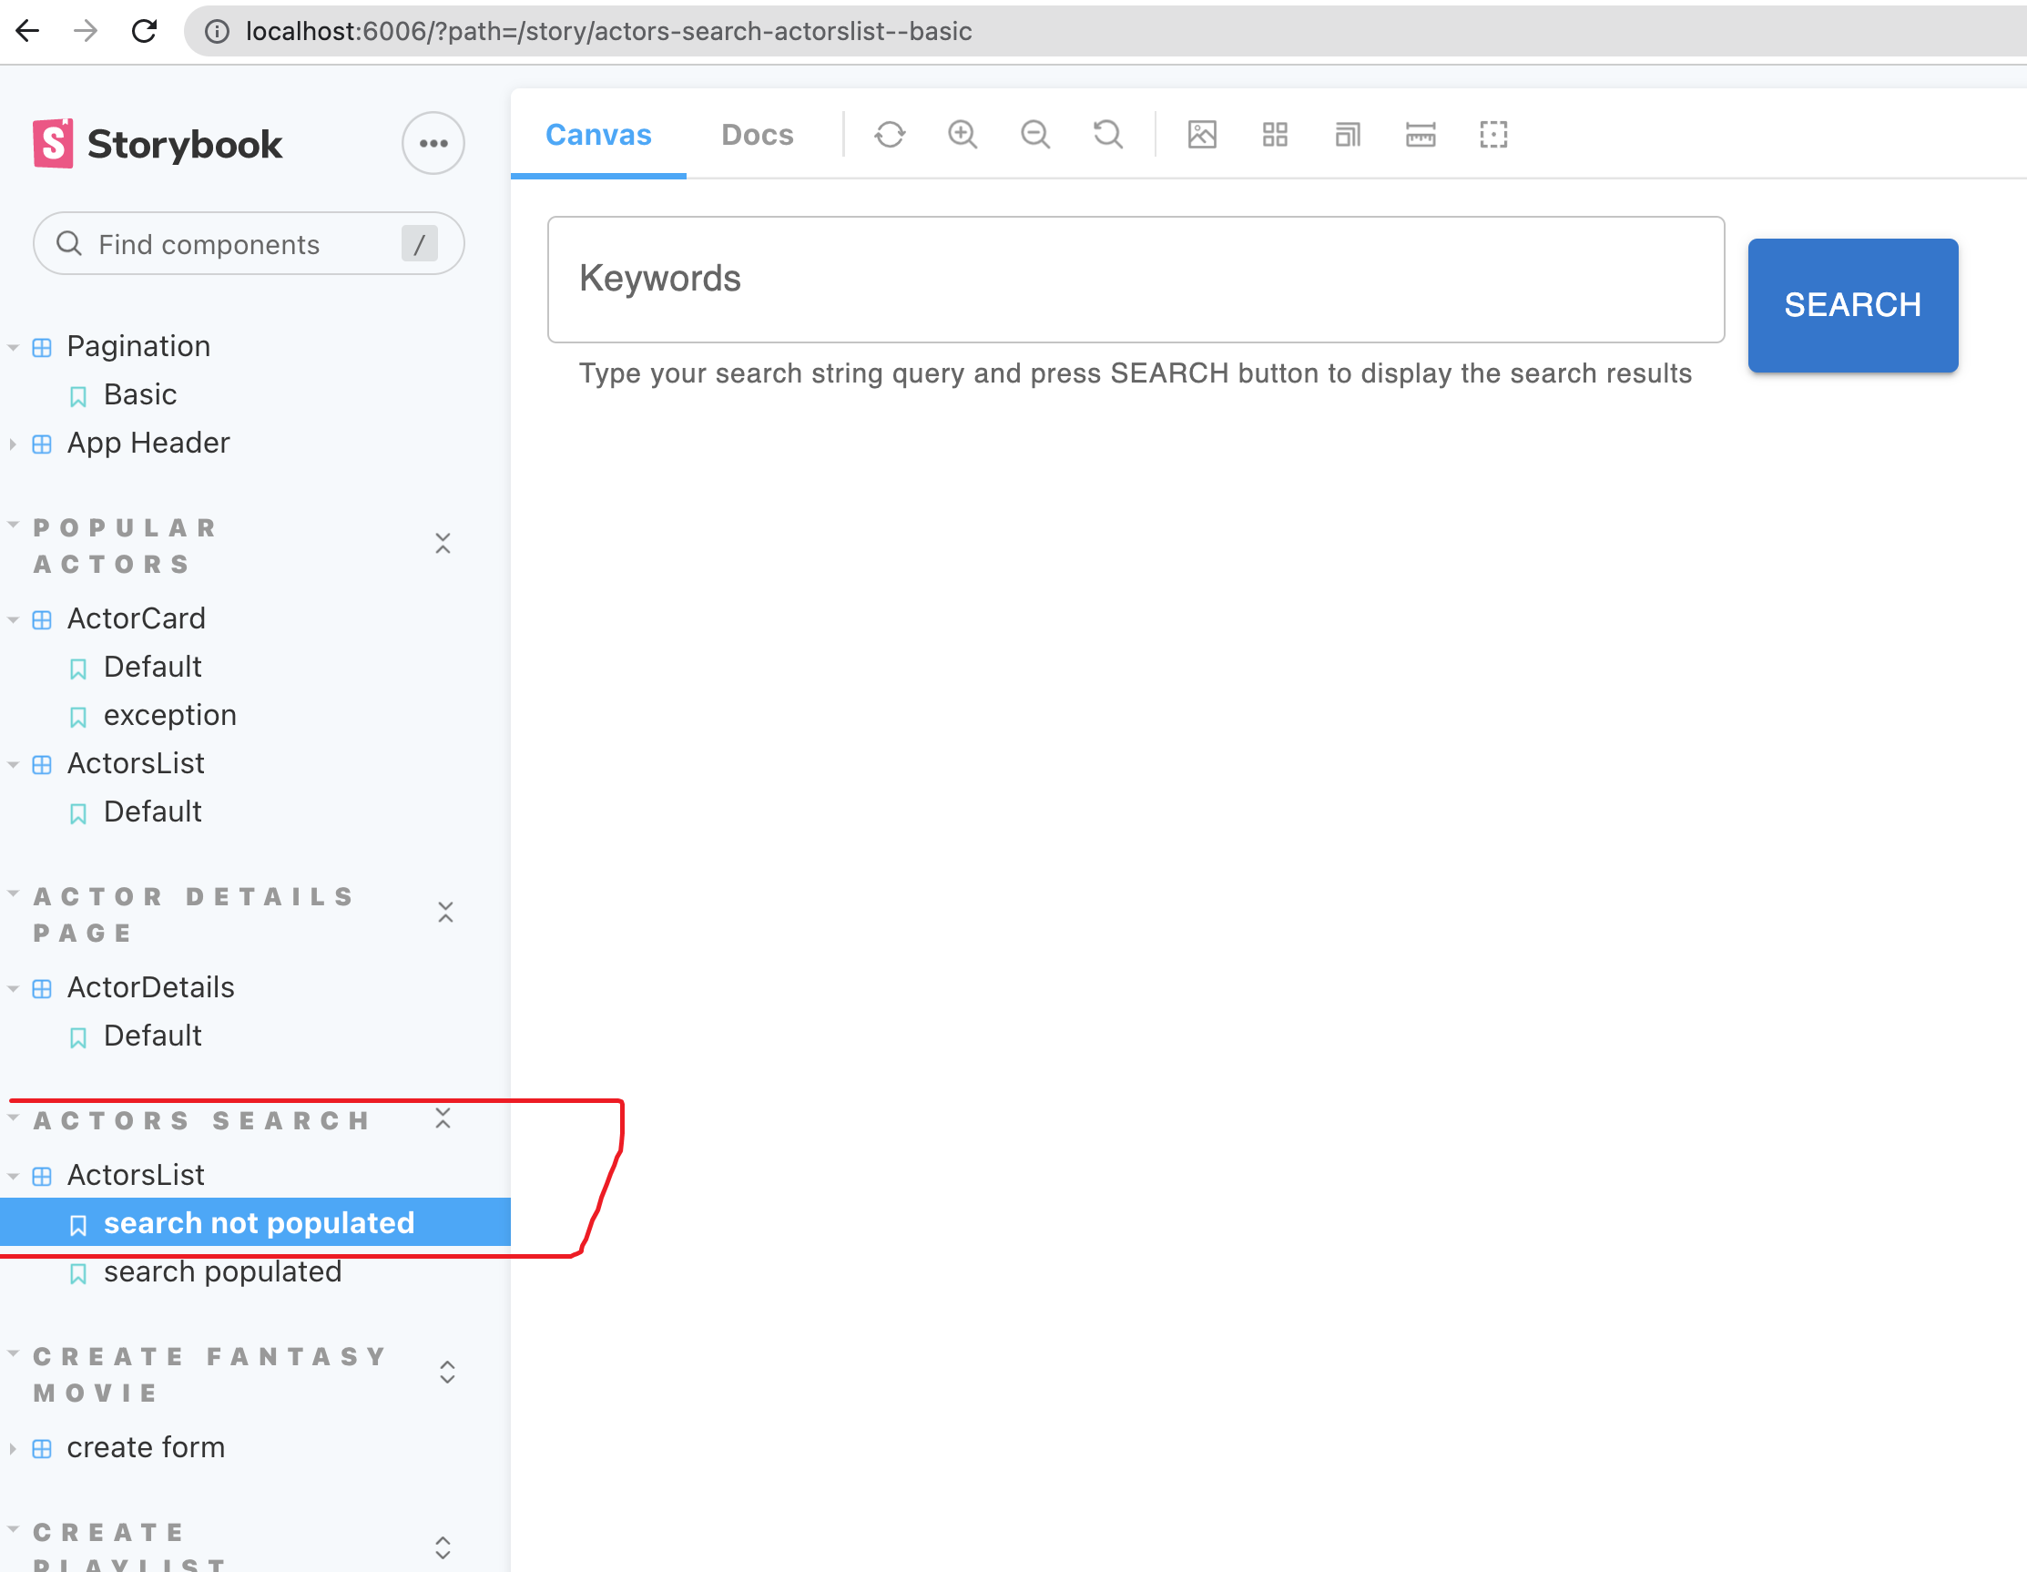
Task: Focus the Keywords input field
Action: click(x=1136, y=280)
